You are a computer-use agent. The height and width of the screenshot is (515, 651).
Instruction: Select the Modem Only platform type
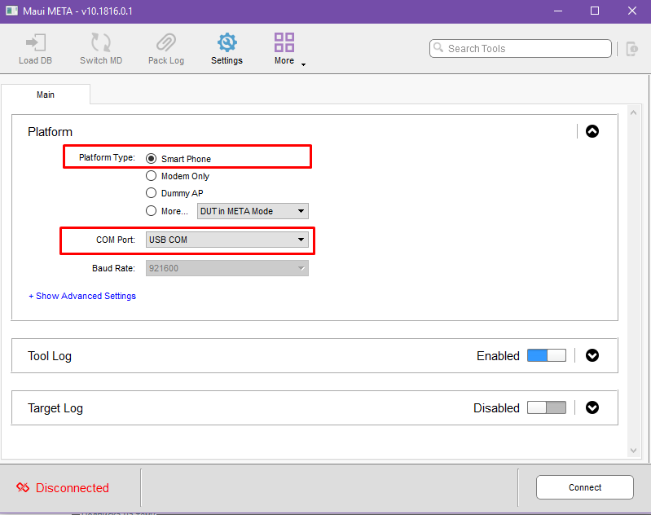(x=151, y=176)
